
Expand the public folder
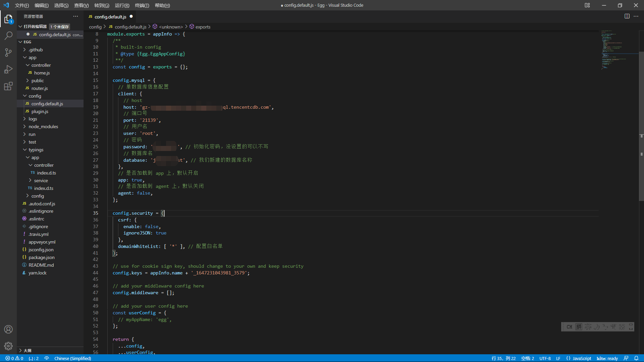pyautogui.click(x=28, y=81)
